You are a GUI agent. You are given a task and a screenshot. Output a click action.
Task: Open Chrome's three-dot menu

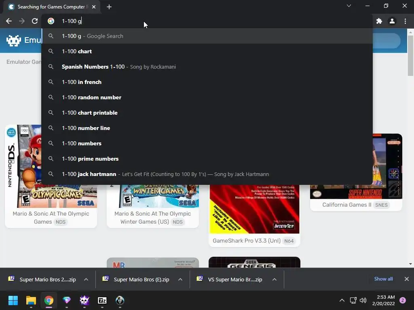405,21
